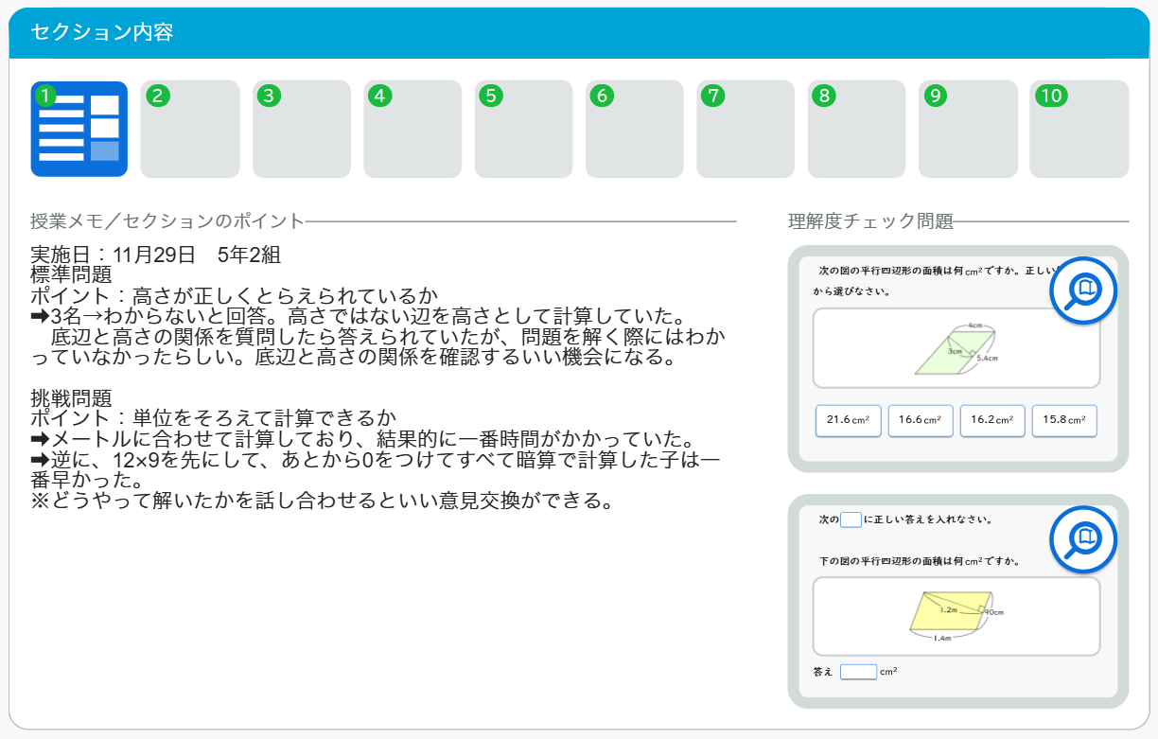Image resolution: width=1158 pixels, height=739 pixels.
Task: Click magnifier icon on second check problem
Action: point(1083,539)
